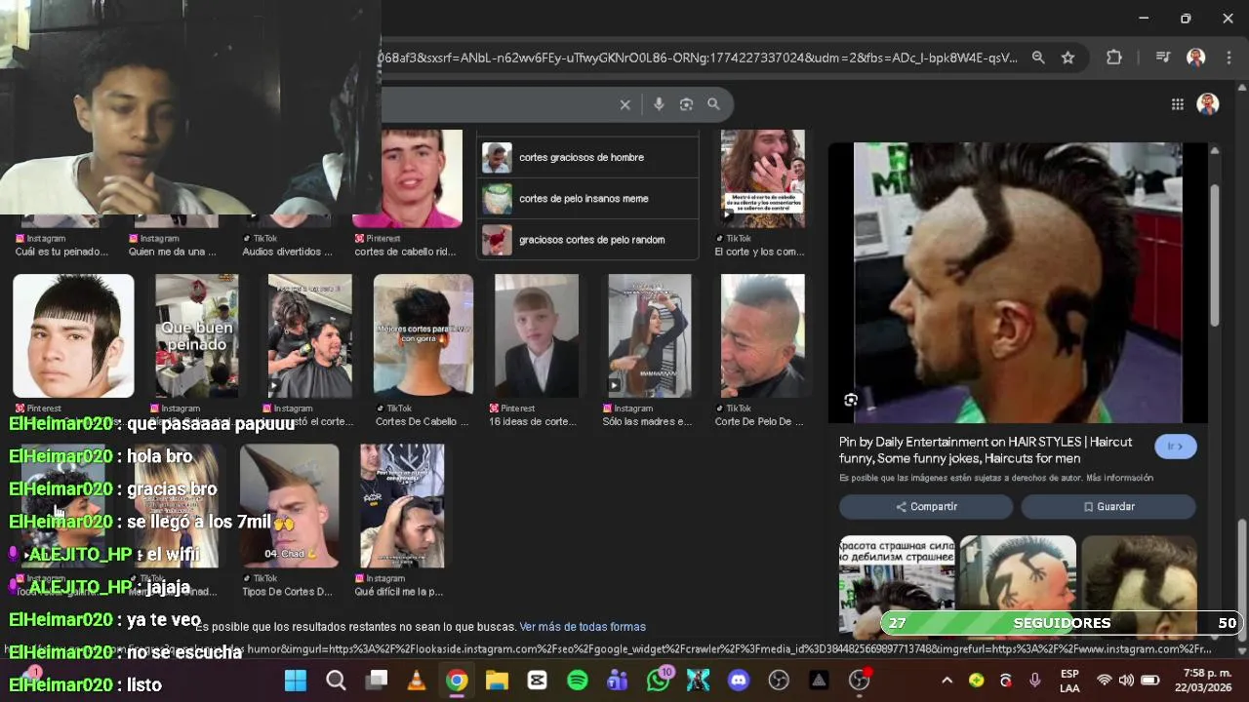Open the 'Que buen peinado' thumbnail
This screenshot has height=702, width=1249.
pyautogui.click(x=196, y=335)
